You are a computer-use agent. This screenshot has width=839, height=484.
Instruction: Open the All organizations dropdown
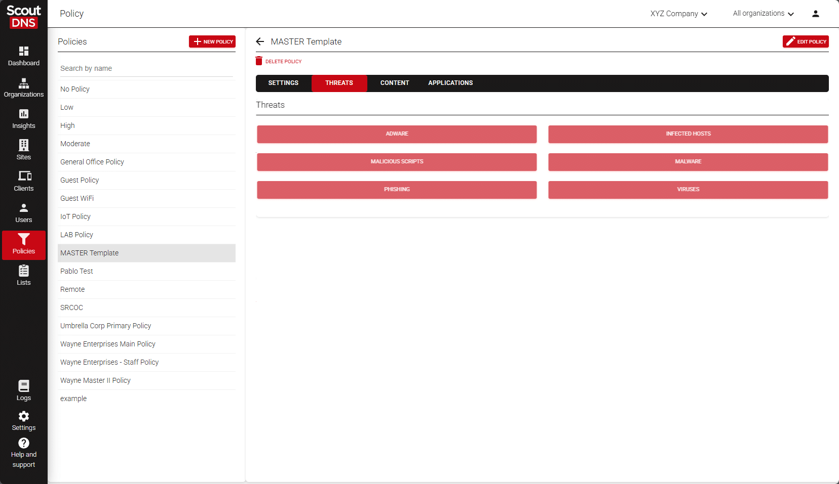(x=763, y=14)
